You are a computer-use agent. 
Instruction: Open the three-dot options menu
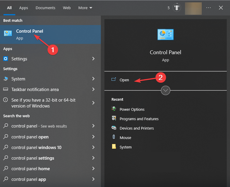[x=209, y=8]
